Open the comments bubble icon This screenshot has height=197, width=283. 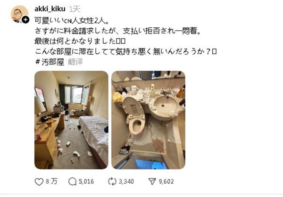click(72, 181)
